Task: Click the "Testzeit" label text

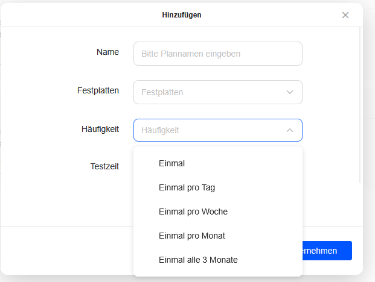Action: [x=104, y=166]
